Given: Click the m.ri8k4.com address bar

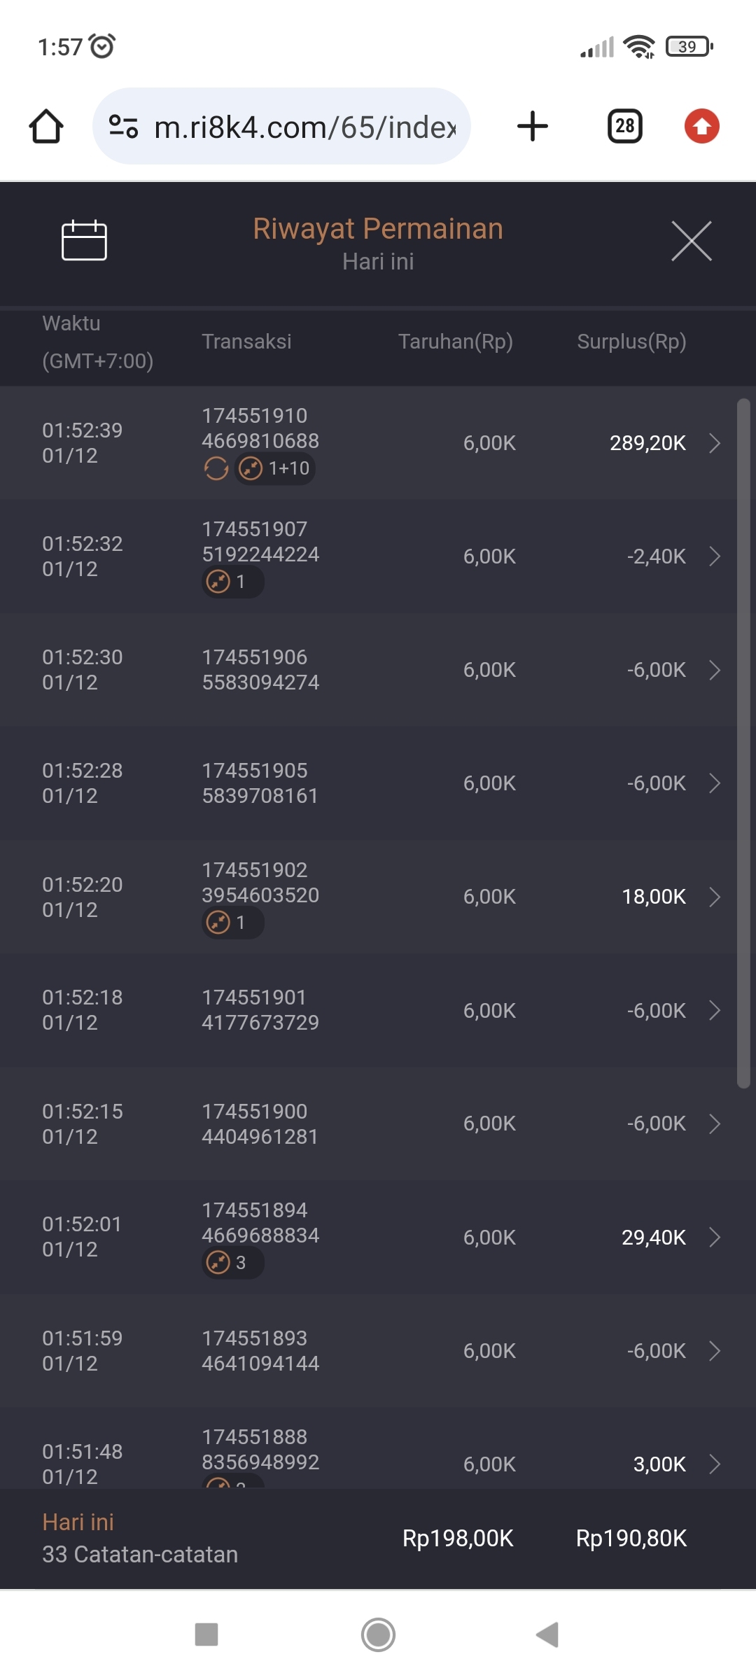Looking at the screenshot, I should tap(304, 127).
